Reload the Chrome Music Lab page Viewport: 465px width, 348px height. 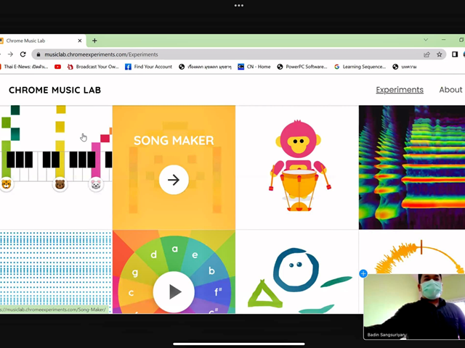click(x=23, y=54)
